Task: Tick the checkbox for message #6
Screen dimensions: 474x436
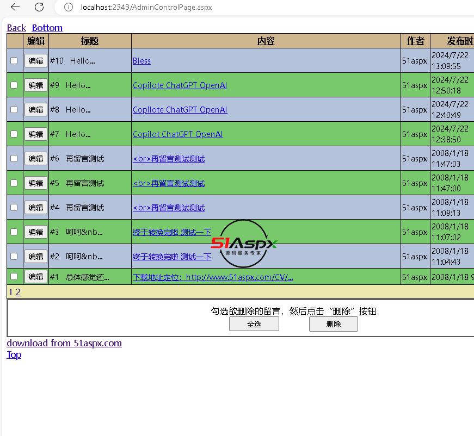Action: (14, 159)
